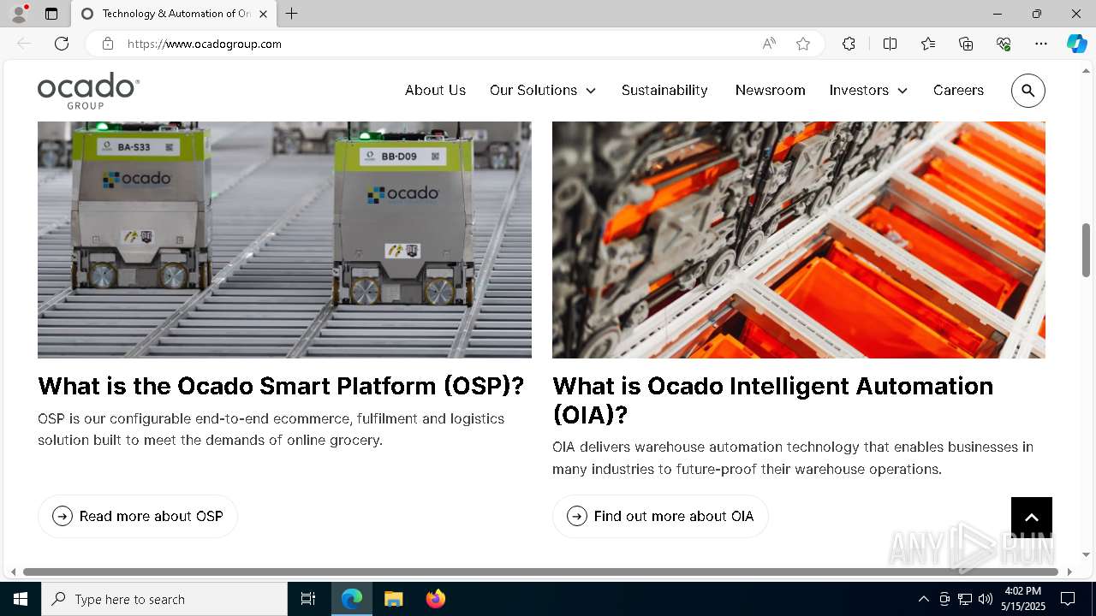Toggle Read aloud icon in address bar
The image size is (1096, 616).
tap(769, 44)
